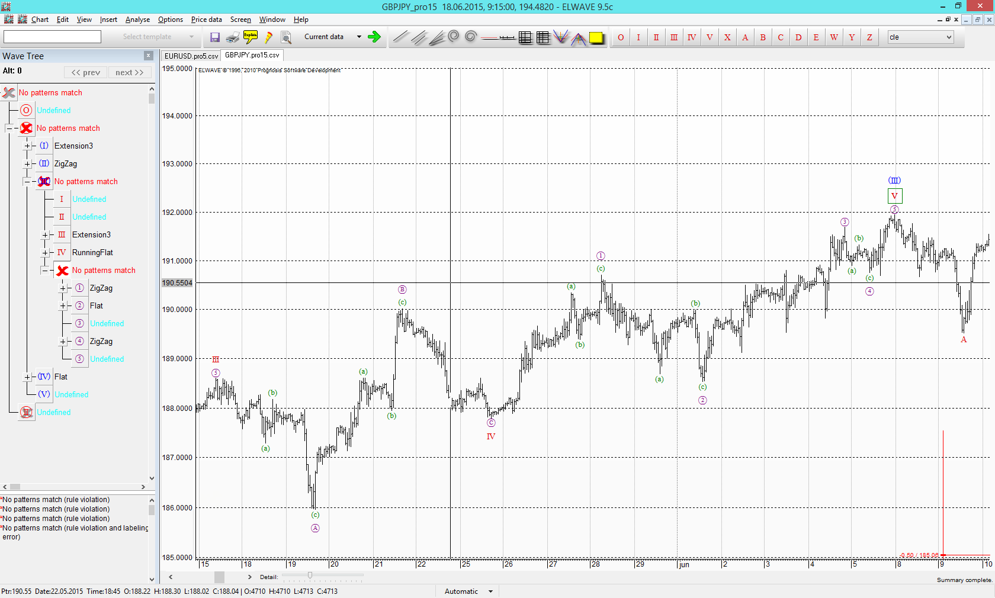Viewport: 995px width, 598px height.
Task: Click the wave label V button
Action: point(710,37)
